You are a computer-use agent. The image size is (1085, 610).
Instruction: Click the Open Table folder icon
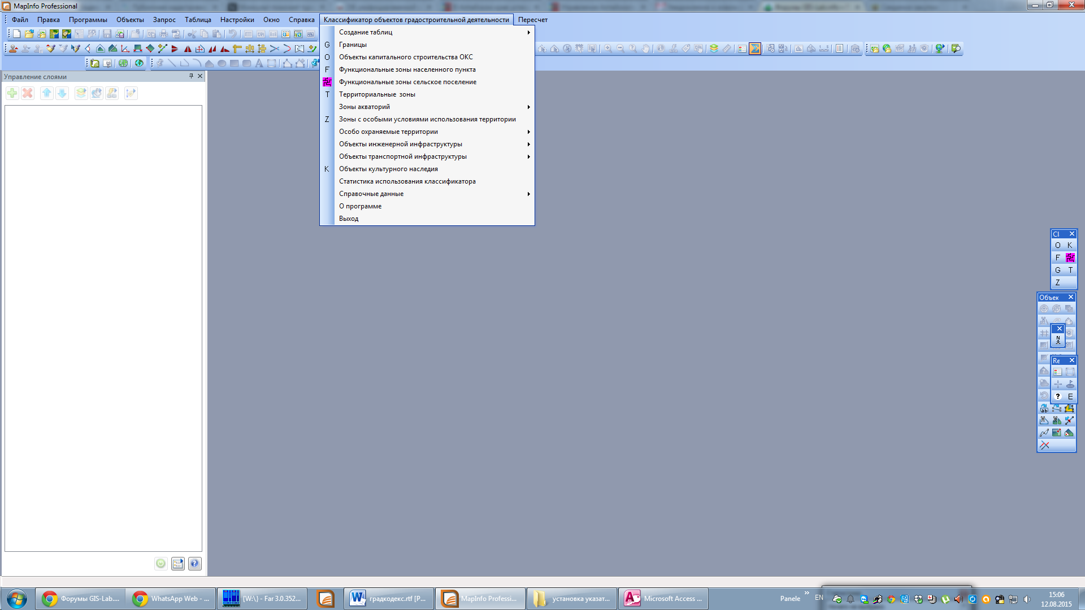(x=29, y=34)
